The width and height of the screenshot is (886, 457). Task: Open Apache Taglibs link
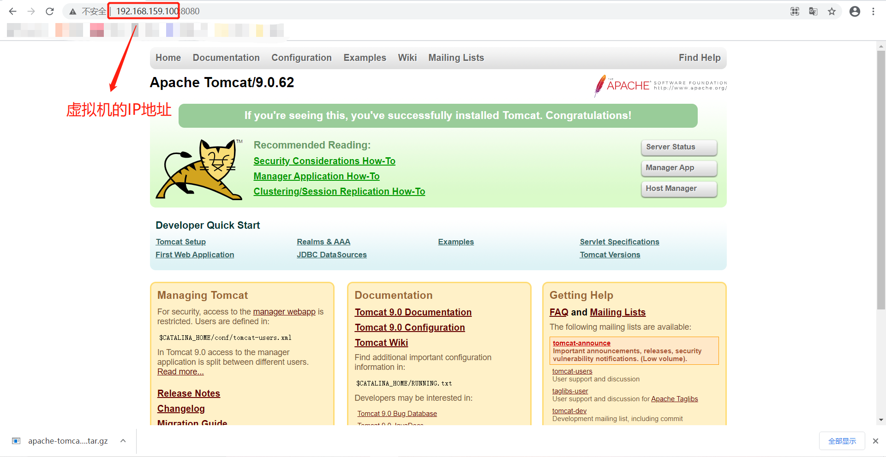tap(674, 399)
